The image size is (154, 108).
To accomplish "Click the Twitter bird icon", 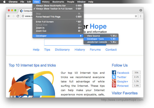I will pos(114,77).
